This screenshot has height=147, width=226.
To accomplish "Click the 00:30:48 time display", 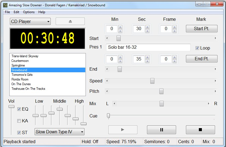I will [47, 38].
